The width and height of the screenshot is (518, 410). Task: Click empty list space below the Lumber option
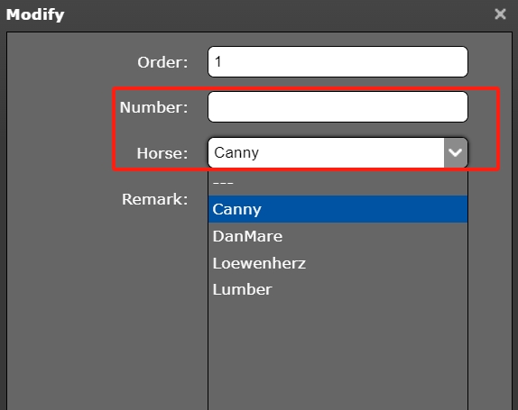point(338,356)
